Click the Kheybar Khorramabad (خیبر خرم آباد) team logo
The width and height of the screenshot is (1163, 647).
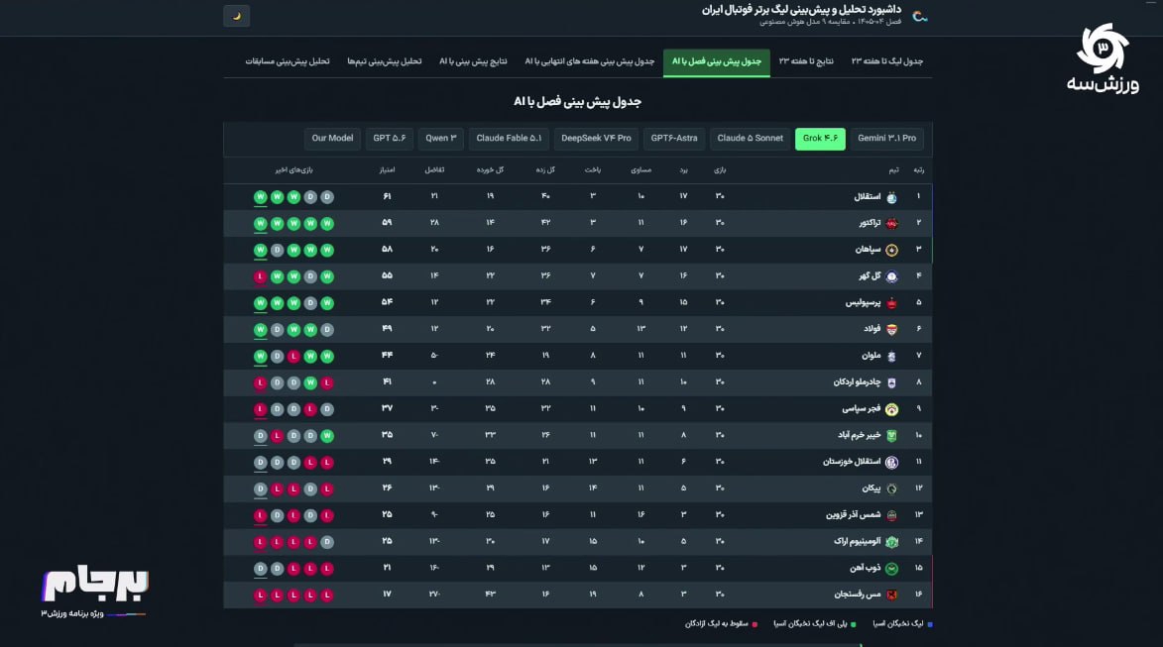891,436
